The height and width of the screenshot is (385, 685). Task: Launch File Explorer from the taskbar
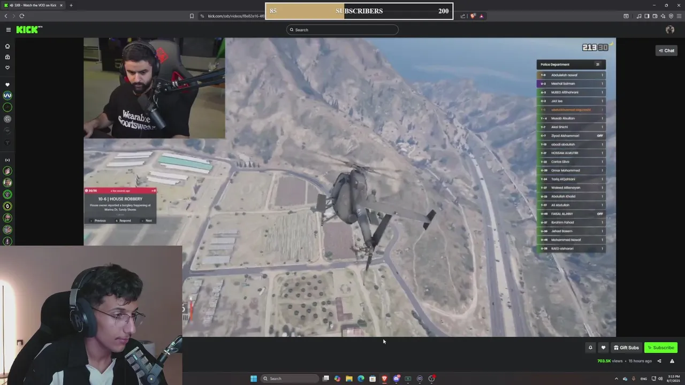(x=349, y=379)
